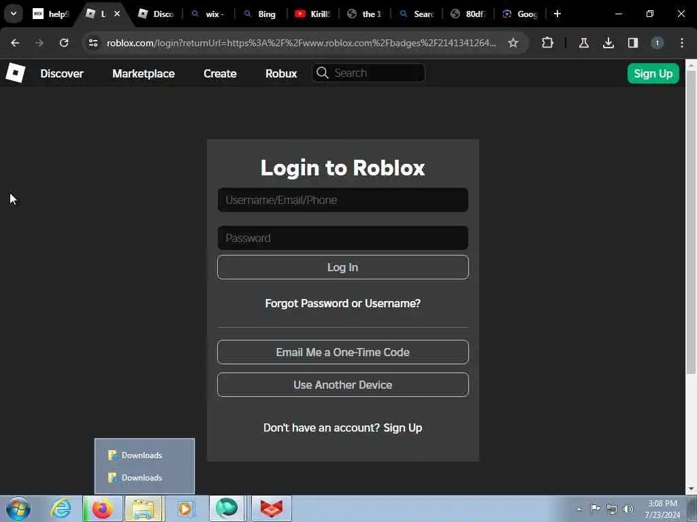Click the green Sign Up button
The width and height of the screenshot is (697, 522).
[x=653, y=73]
